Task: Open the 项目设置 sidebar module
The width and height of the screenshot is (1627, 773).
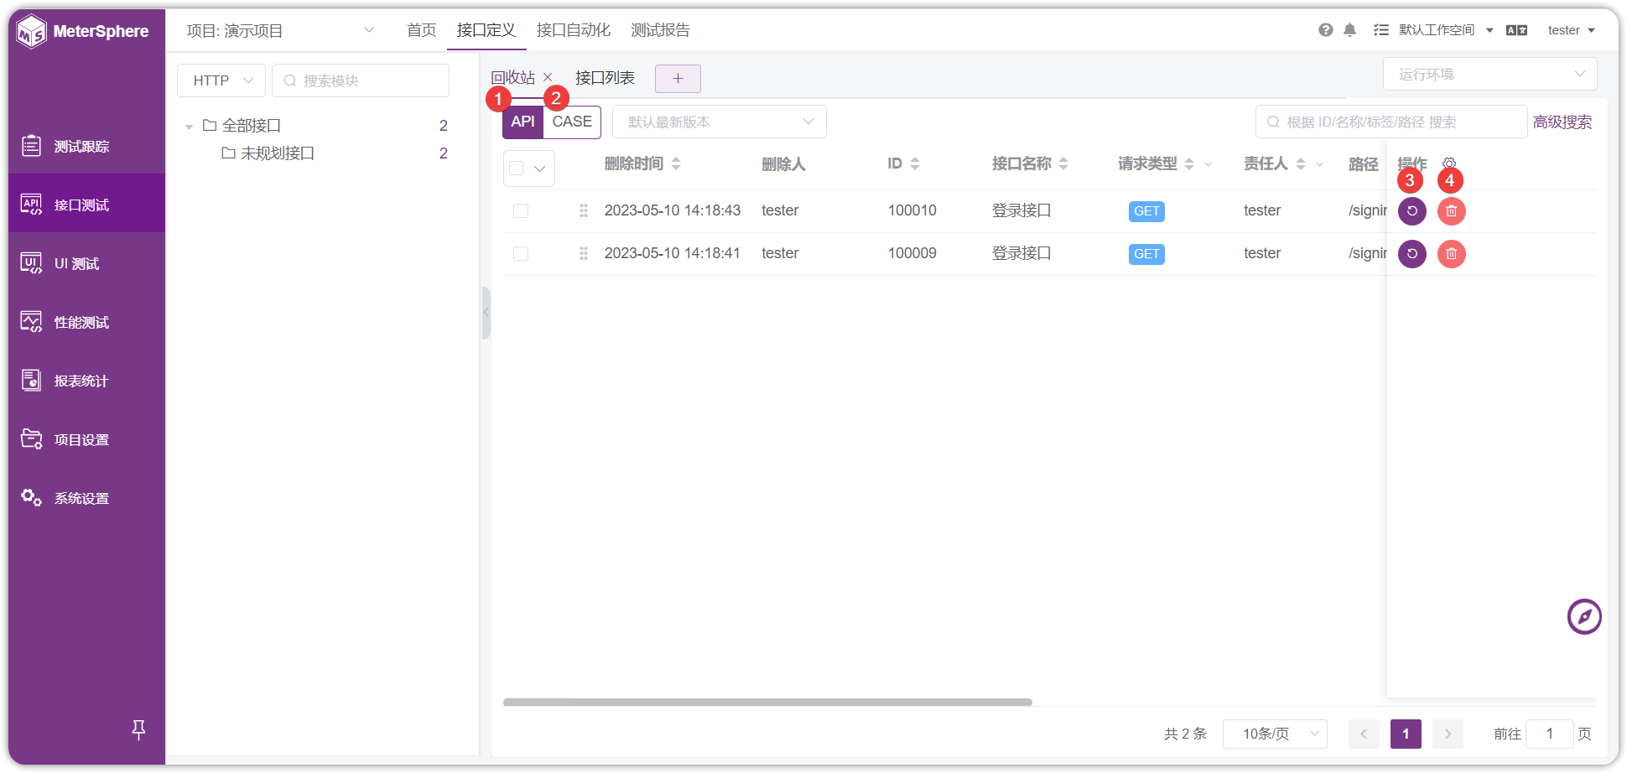Action: (x=86, y=439)
